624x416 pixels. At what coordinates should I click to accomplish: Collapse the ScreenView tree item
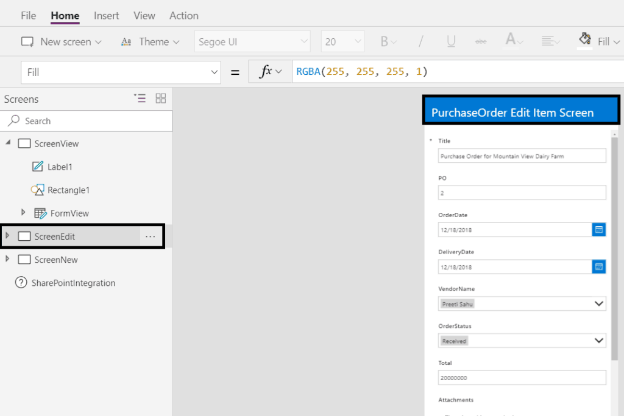(7, 143)
